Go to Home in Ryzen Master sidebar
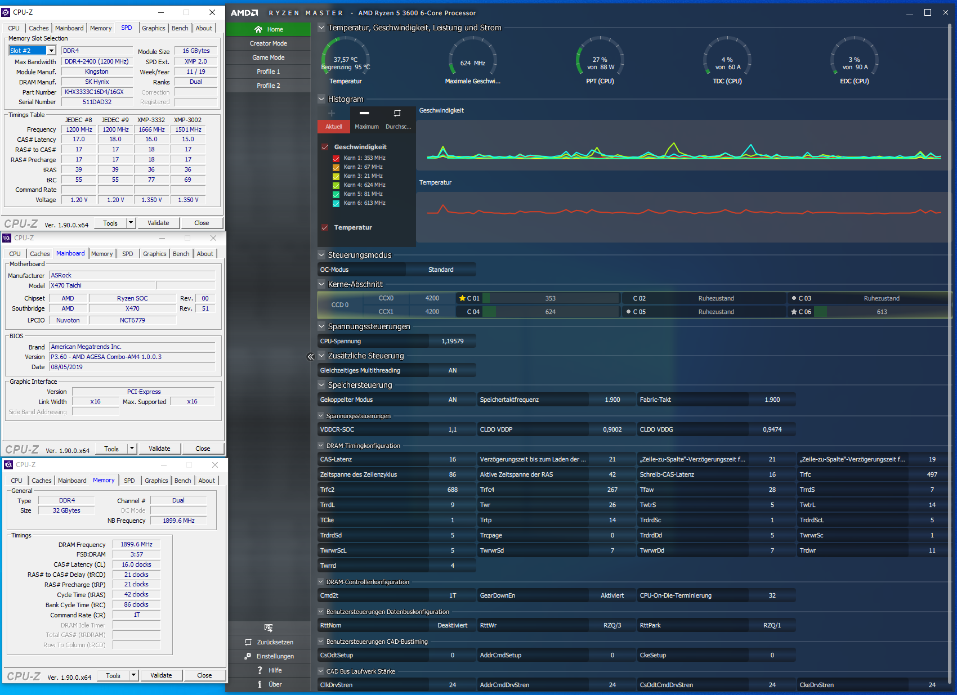This screenshot has width=957, height=695. 269,29
